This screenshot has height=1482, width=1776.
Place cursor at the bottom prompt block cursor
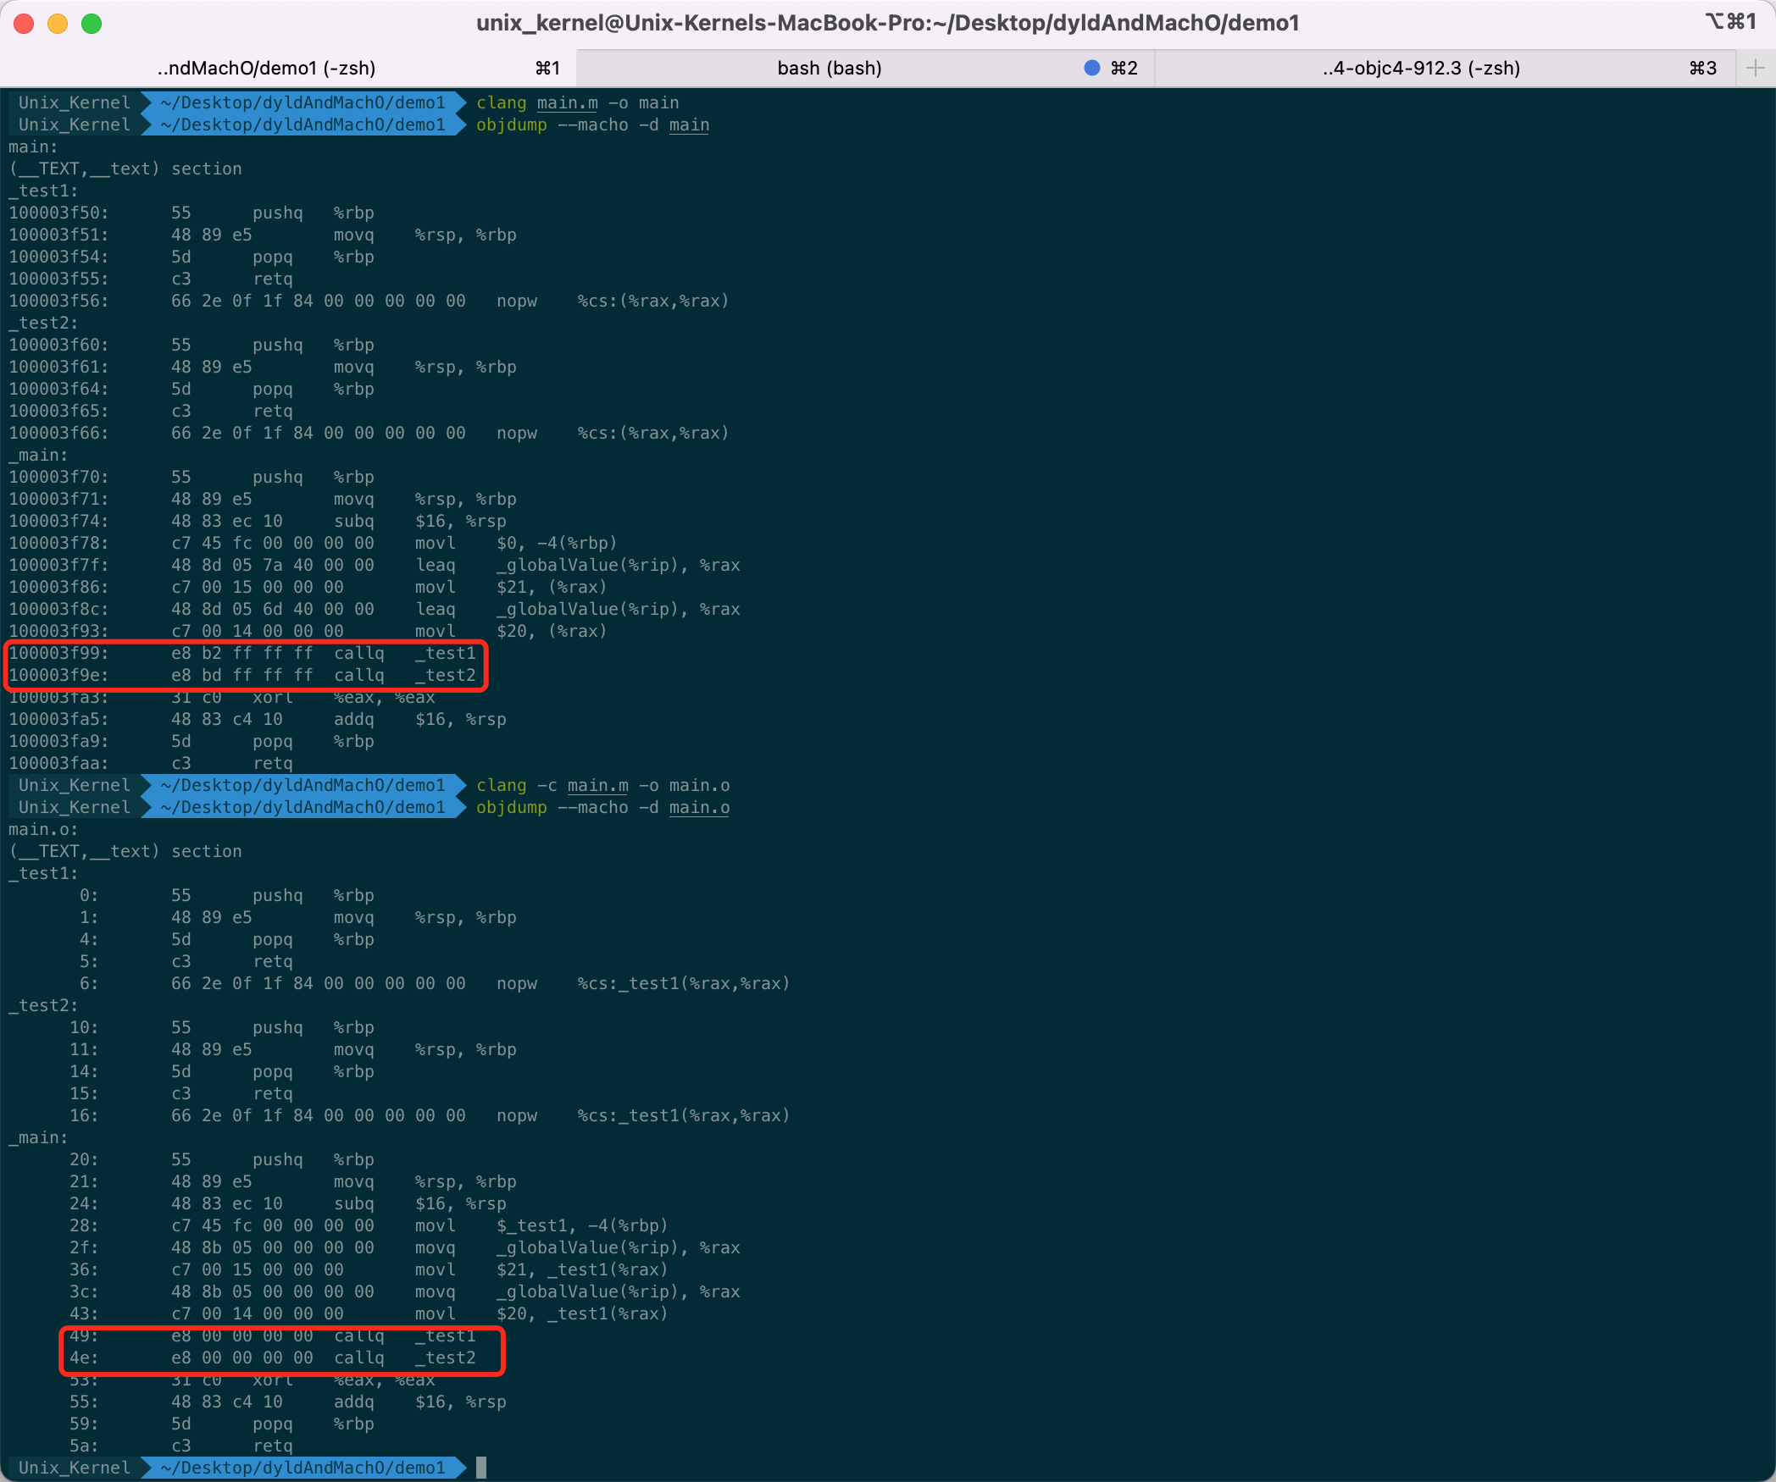[x=481, y=1468]
